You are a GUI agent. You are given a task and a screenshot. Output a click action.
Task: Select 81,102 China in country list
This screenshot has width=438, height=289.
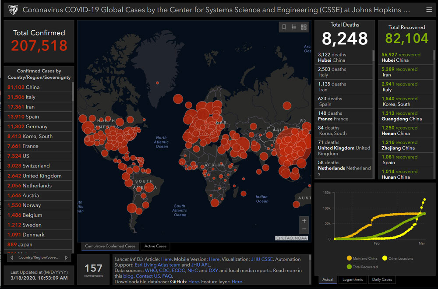[x=38, y=87]
